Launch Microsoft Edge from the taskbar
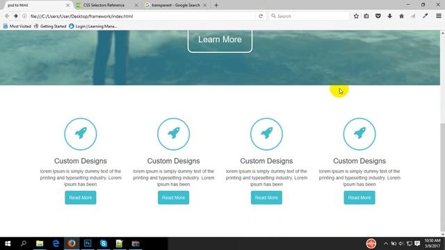Image resolution: width=445 pixels, height=250 pixels. 56,244
